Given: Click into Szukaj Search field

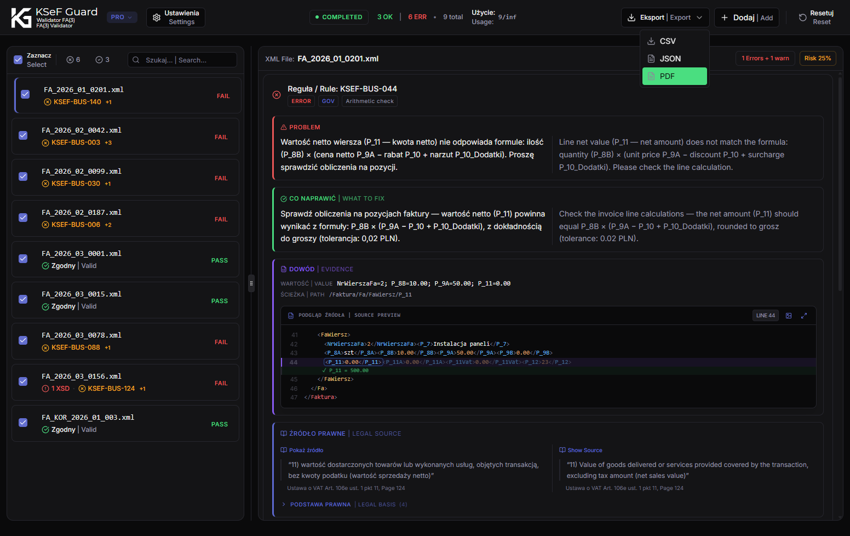Looking at the screenshot, I should coord(182,60).
